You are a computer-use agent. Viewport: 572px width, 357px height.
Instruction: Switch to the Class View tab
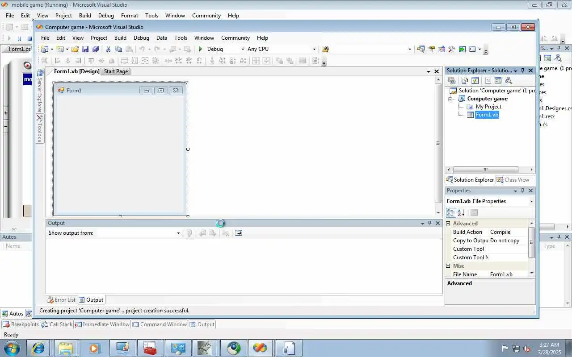tap(513, 180)
